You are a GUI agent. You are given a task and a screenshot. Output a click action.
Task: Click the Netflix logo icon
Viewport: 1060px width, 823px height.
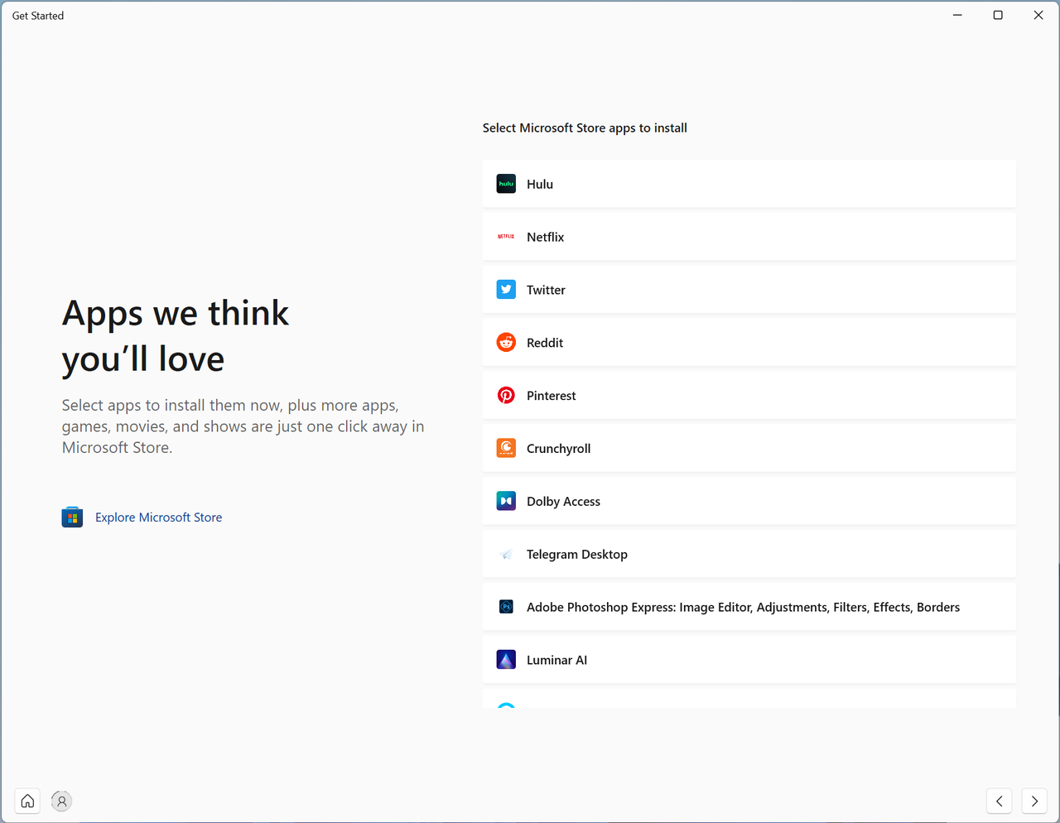506,237
